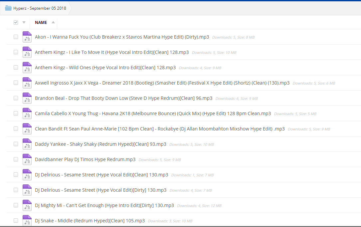Open DJ Delirious - Sesame Street [Clean] 130.mp3
Screen dimensions: 361x227
(x=101, y=175)
